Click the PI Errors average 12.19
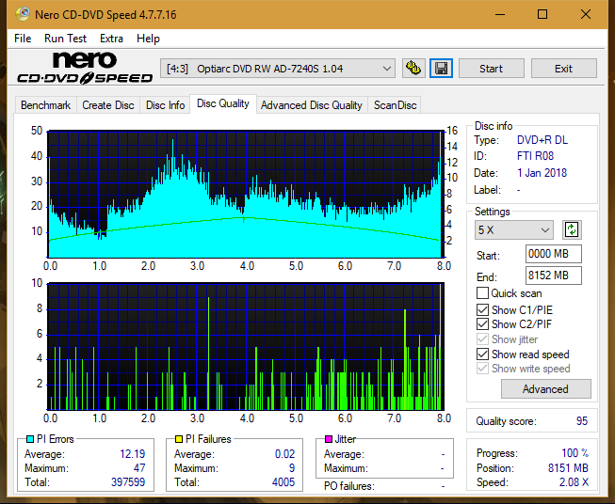 coord(132,454)
